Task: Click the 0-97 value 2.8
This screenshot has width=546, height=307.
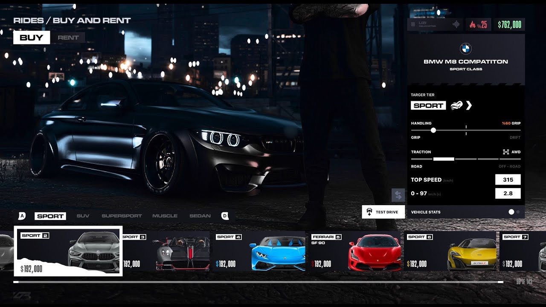Action: click(508, 193)
